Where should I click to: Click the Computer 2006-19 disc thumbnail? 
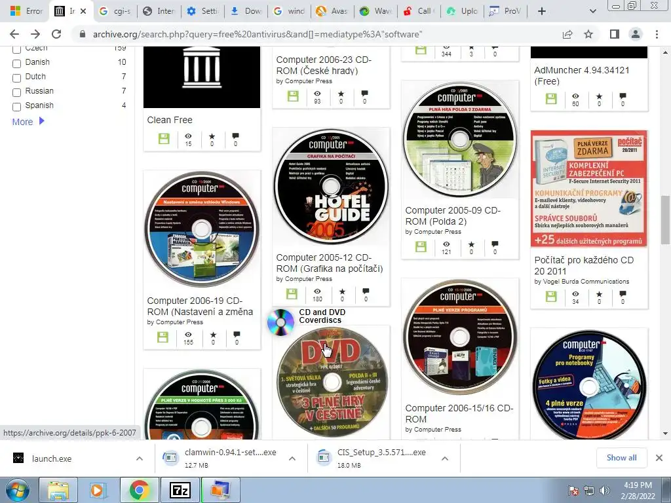[x=202, y=229]
